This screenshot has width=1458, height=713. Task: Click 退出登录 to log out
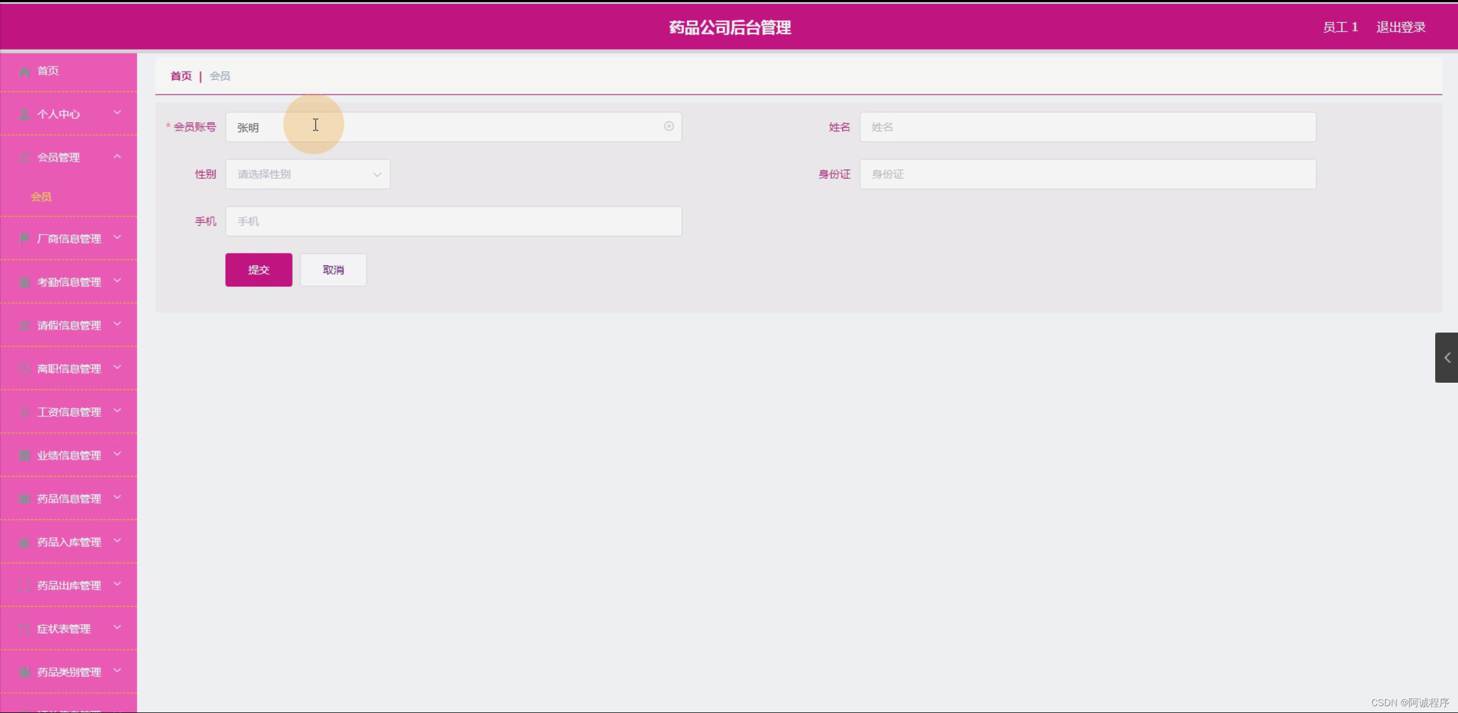pyautogui.click(x=1400, y=26)
